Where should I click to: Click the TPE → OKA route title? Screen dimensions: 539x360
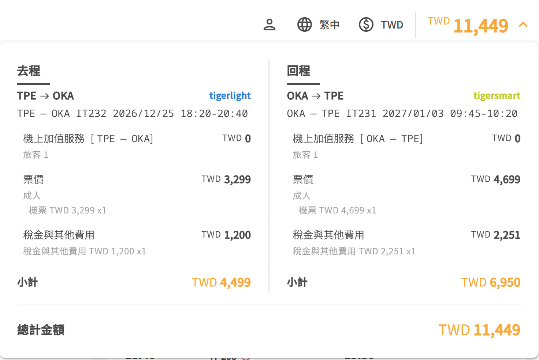(x=45, y=96)
